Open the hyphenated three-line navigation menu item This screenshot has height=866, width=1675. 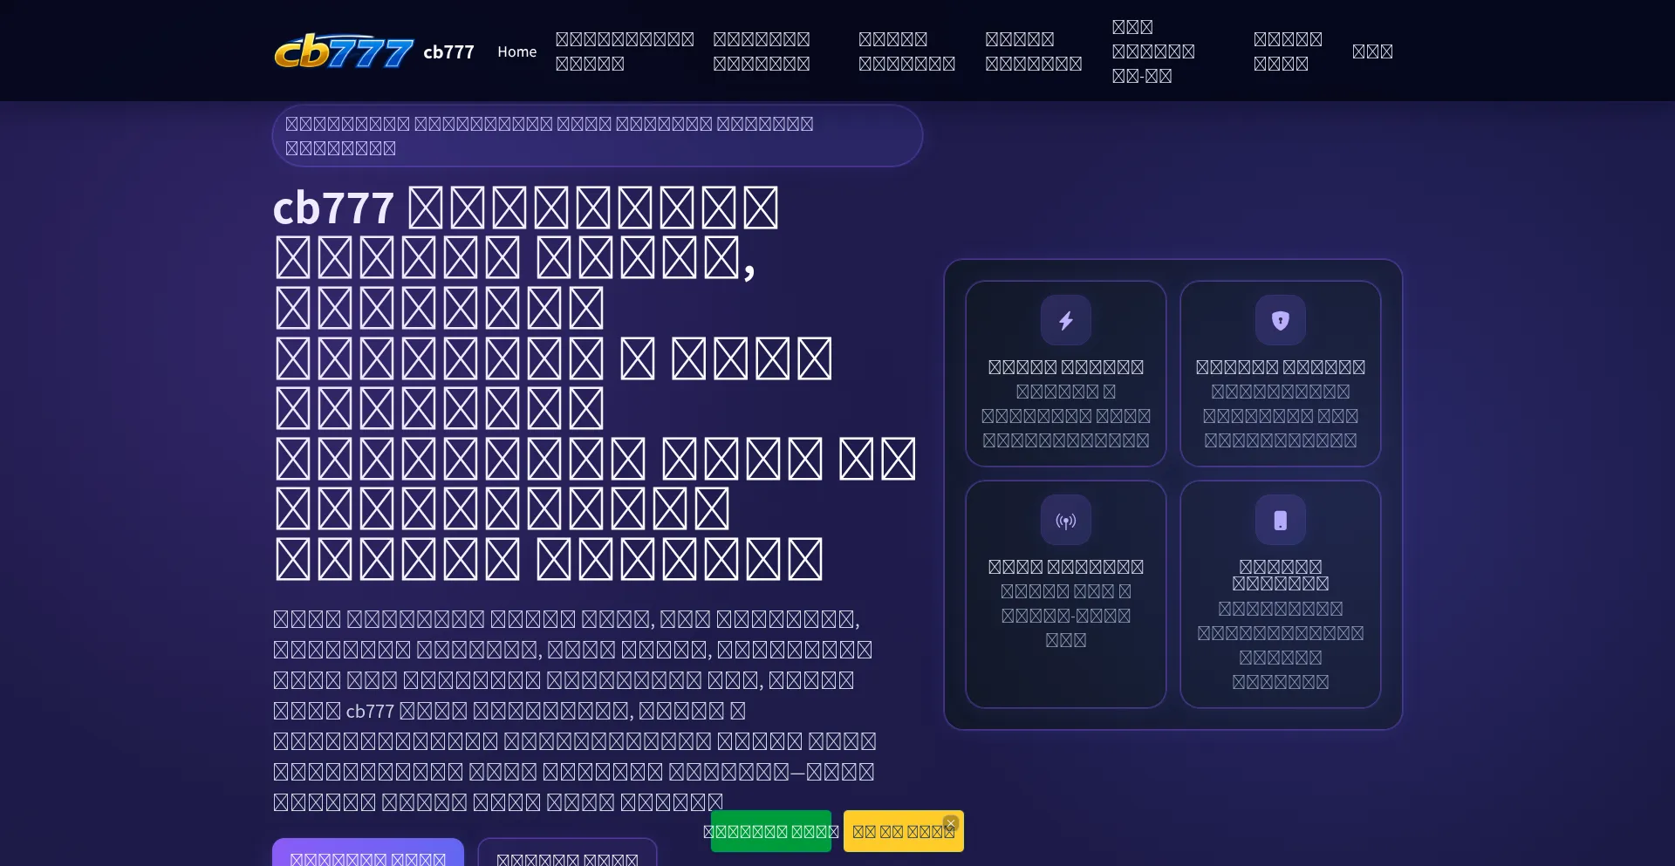click(1153, 51)
